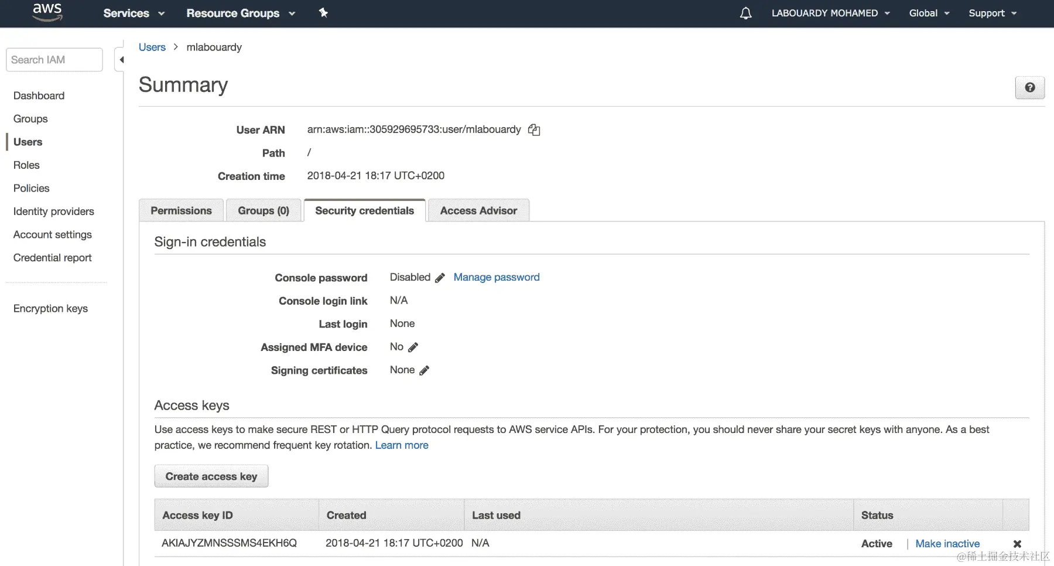This screenshot has width=1054, height=566.
Task: Edit signing certificates pencil icon
Action: 425,370
